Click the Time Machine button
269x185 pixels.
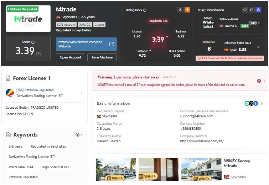pos(102,57)
